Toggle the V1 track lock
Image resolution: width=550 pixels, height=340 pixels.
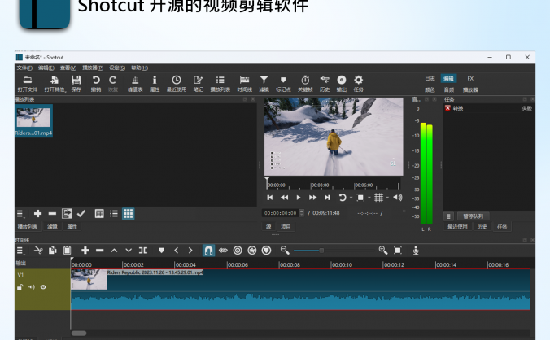point(20,287)
